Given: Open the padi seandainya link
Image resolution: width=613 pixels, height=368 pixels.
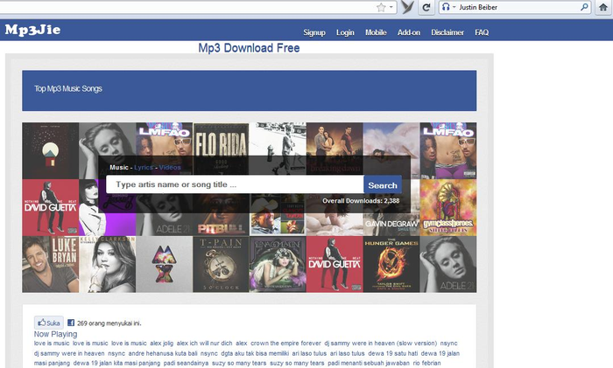Looking at the screenshot, I should point(186,364).
